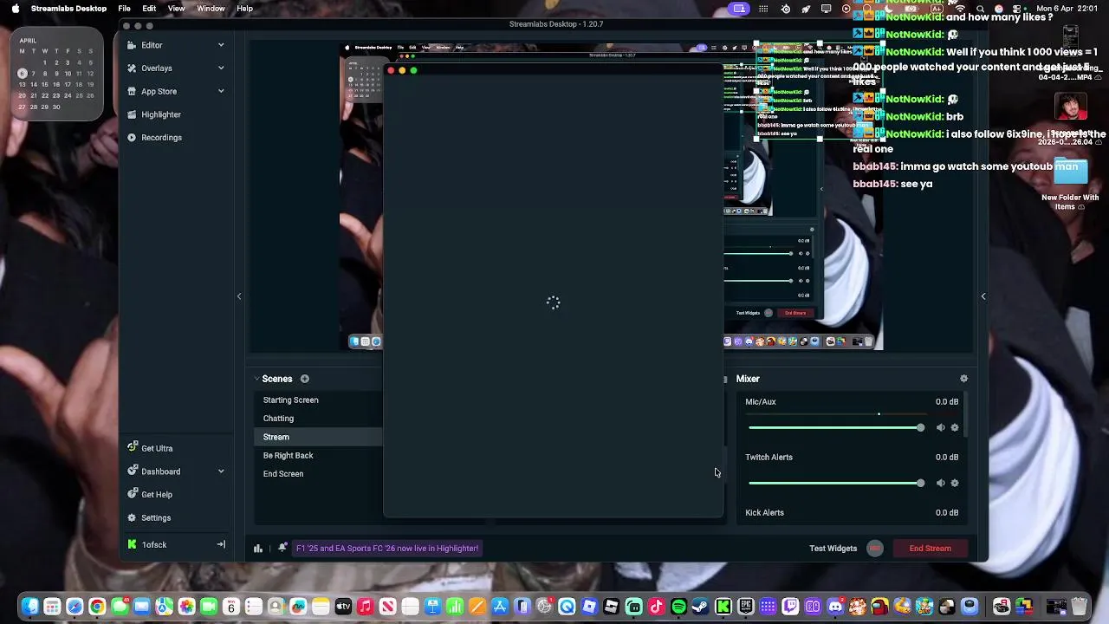
Task: Open Mixer advanced settings gear
Action: point(963,379)
